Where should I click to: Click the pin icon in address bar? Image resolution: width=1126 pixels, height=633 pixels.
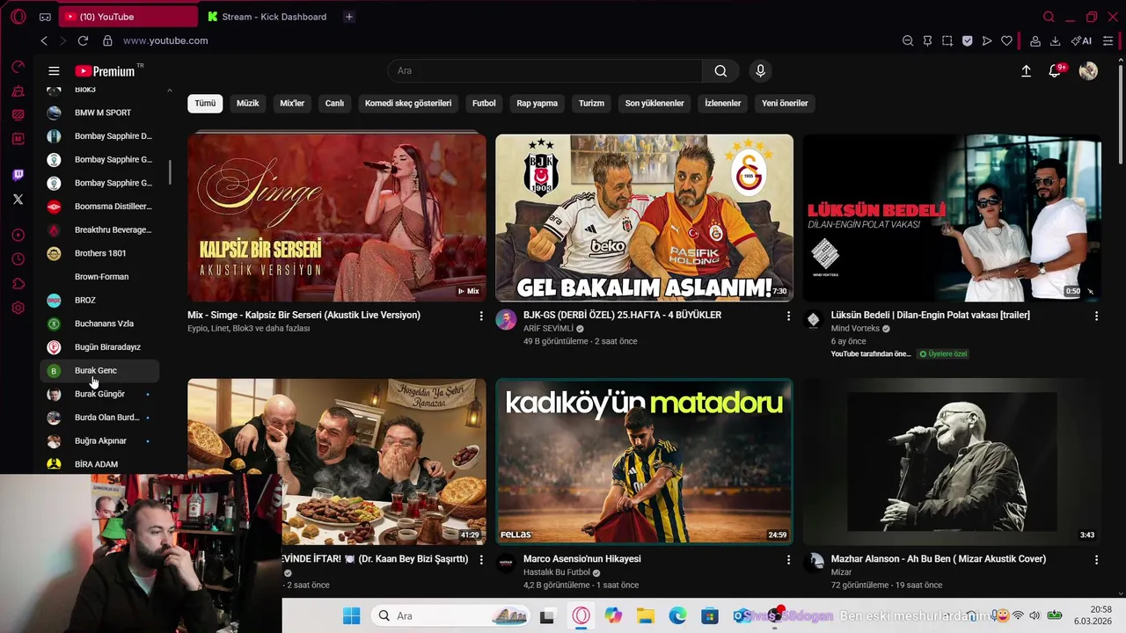click(927, 40)
